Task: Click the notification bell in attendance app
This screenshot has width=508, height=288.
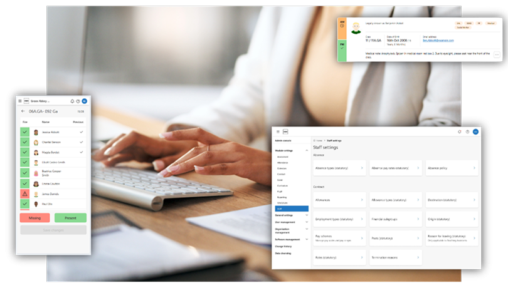Action: (72, 101)
